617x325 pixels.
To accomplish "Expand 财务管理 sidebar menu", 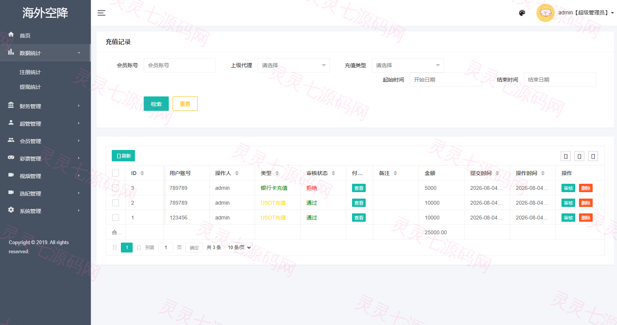I will pyautogui.click(x=45, y=106).
